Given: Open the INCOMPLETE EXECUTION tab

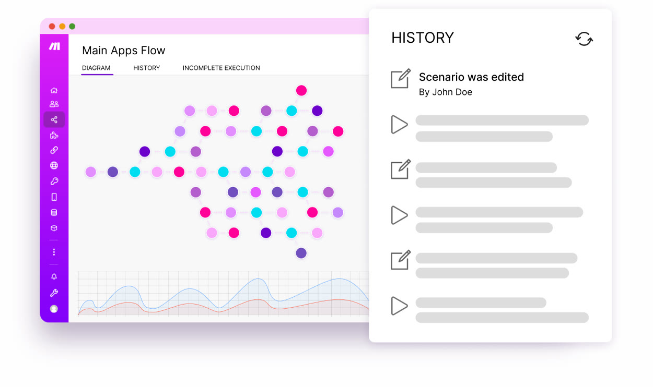Looking at the screenshot, I should (221, 68).
